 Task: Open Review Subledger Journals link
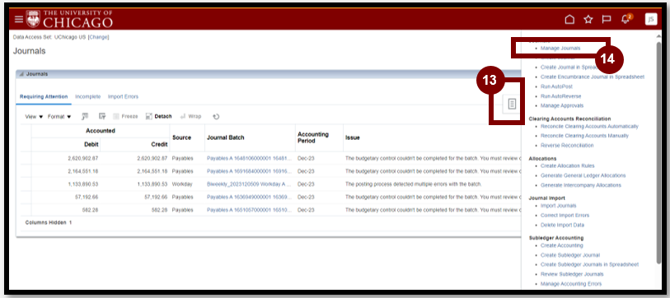(x=572, y=274)
